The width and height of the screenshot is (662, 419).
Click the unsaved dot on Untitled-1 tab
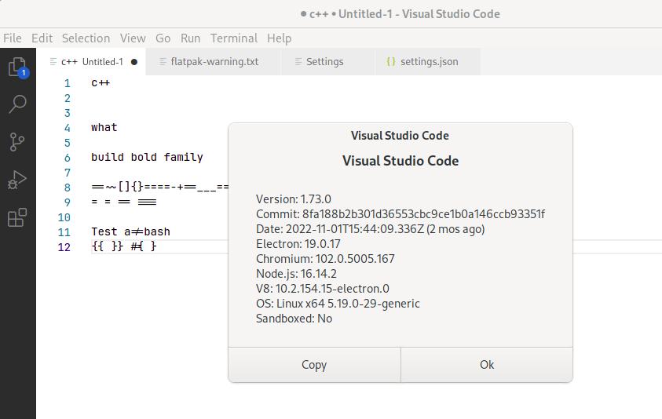click(134, 62)
